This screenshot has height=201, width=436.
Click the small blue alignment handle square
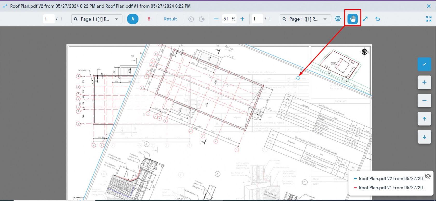(298, 78)
